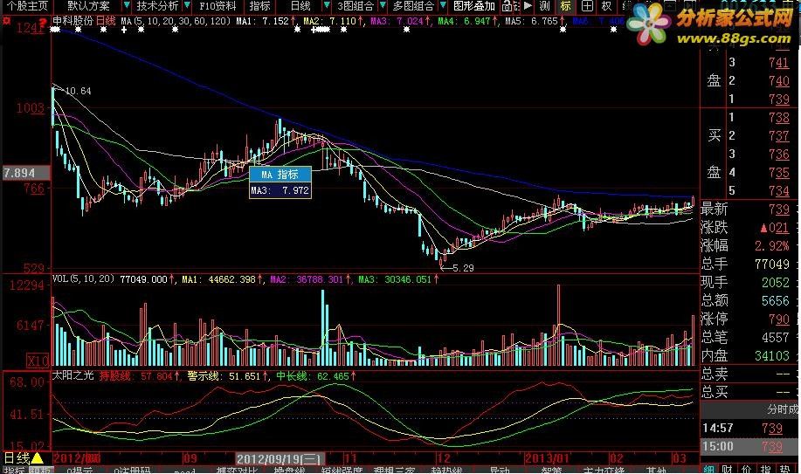Image resolution: width=801 pixels, height=474 pixels.
Task: Click the X10 multiplier box on volume axis
Action: pos(38,361)
